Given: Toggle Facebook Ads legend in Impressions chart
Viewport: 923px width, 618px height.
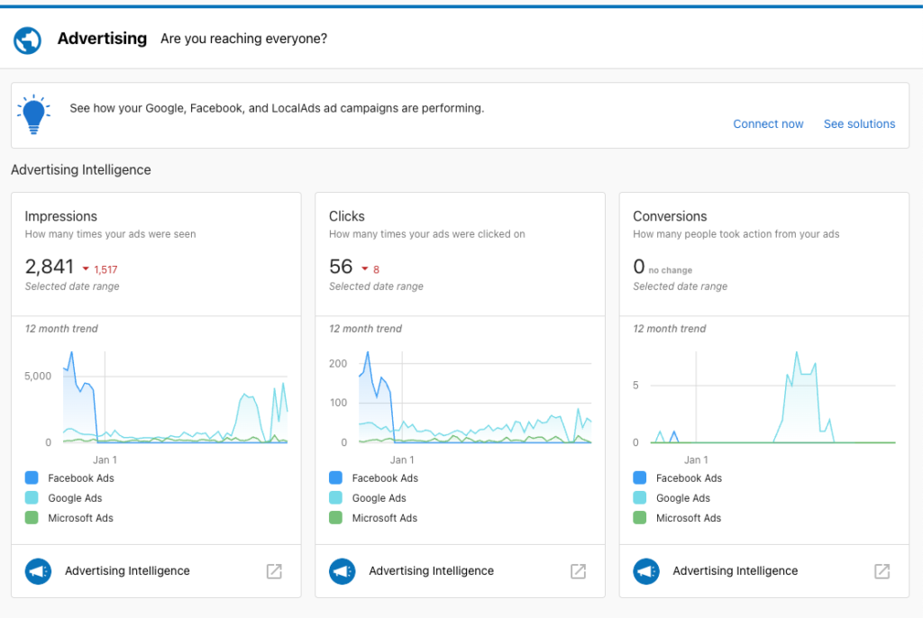Looking at the screenshot, I should (x=80, y=478).
